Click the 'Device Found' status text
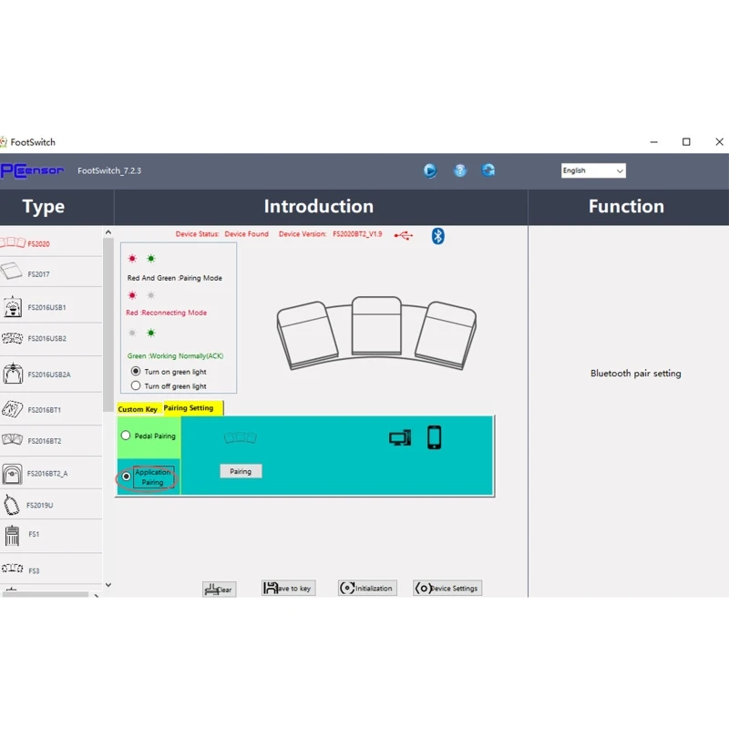Screen dimensions: 729x729 [x=246, y=234]
